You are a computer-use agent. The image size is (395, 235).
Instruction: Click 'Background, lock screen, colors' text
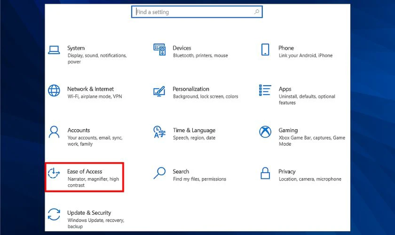tap(205, 96)
